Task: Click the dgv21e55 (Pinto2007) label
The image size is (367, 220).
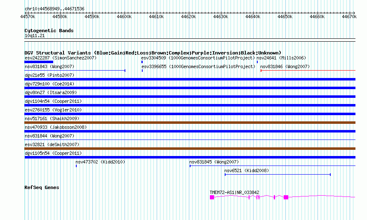Action: (x=49, y=75)
